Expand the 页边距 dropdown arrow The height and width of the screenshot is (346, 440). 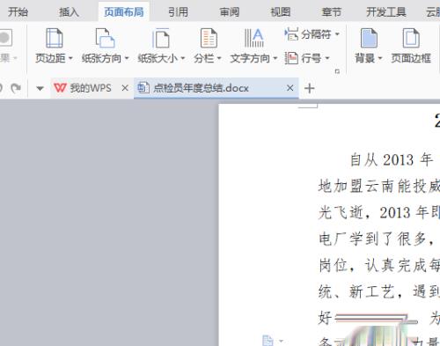pyautogui.click(x=70, y=58)
